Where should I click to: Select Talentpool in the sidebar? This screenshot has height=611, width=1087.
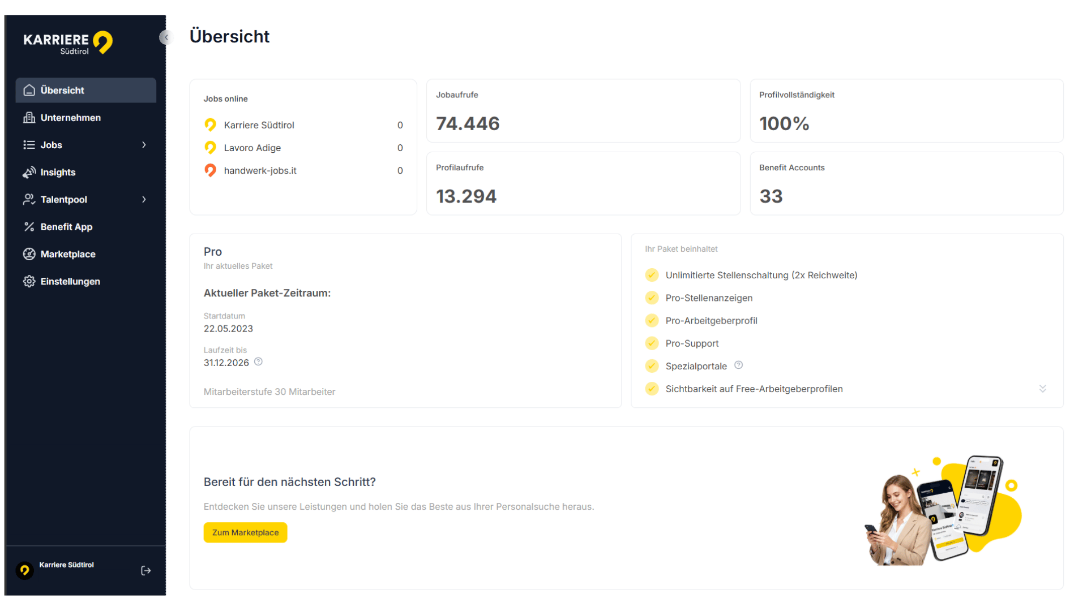[86, 199]
